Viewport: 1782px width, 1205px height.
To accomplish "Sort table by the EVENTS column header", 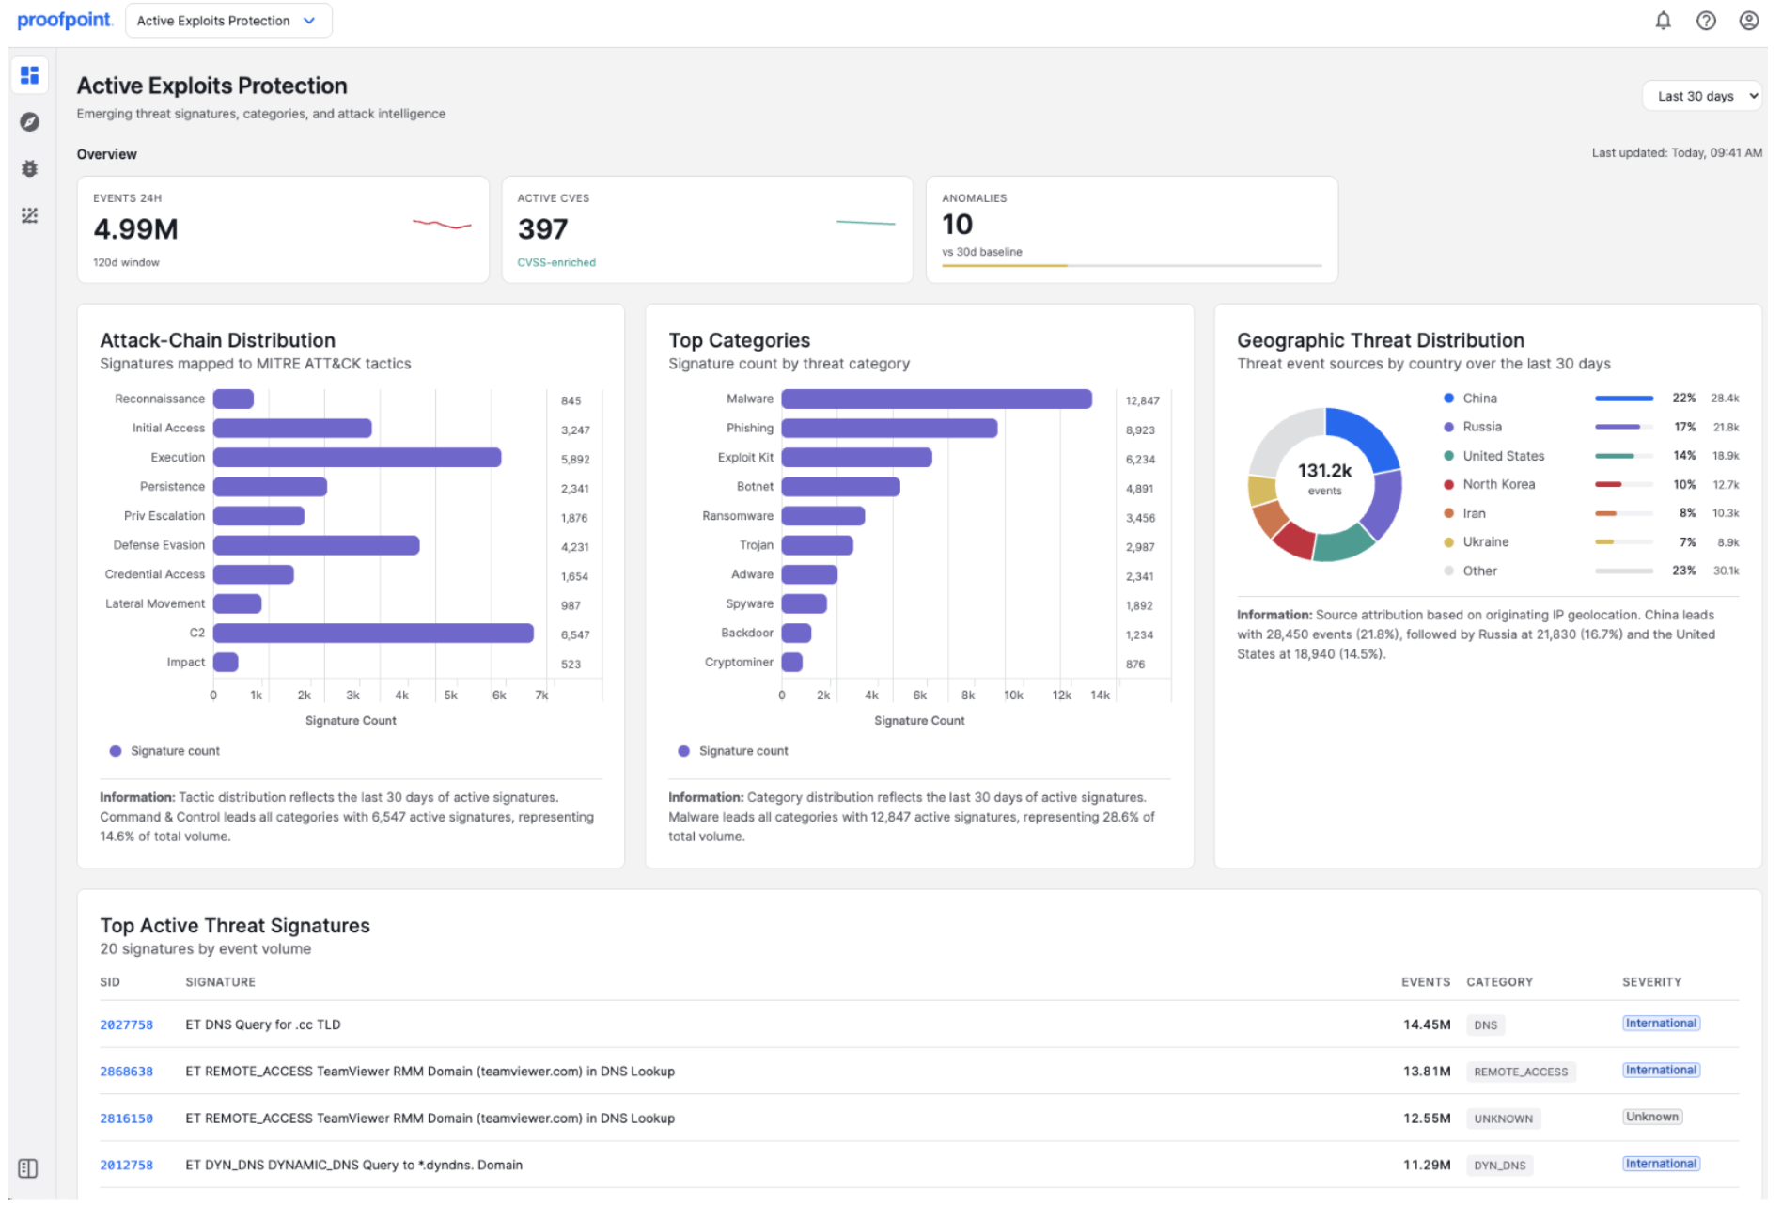I will coord(1426,982).
